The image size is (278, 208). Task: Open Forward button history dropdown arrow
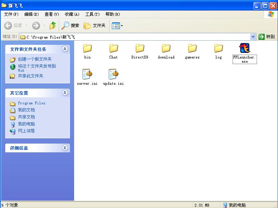point(44,26)
